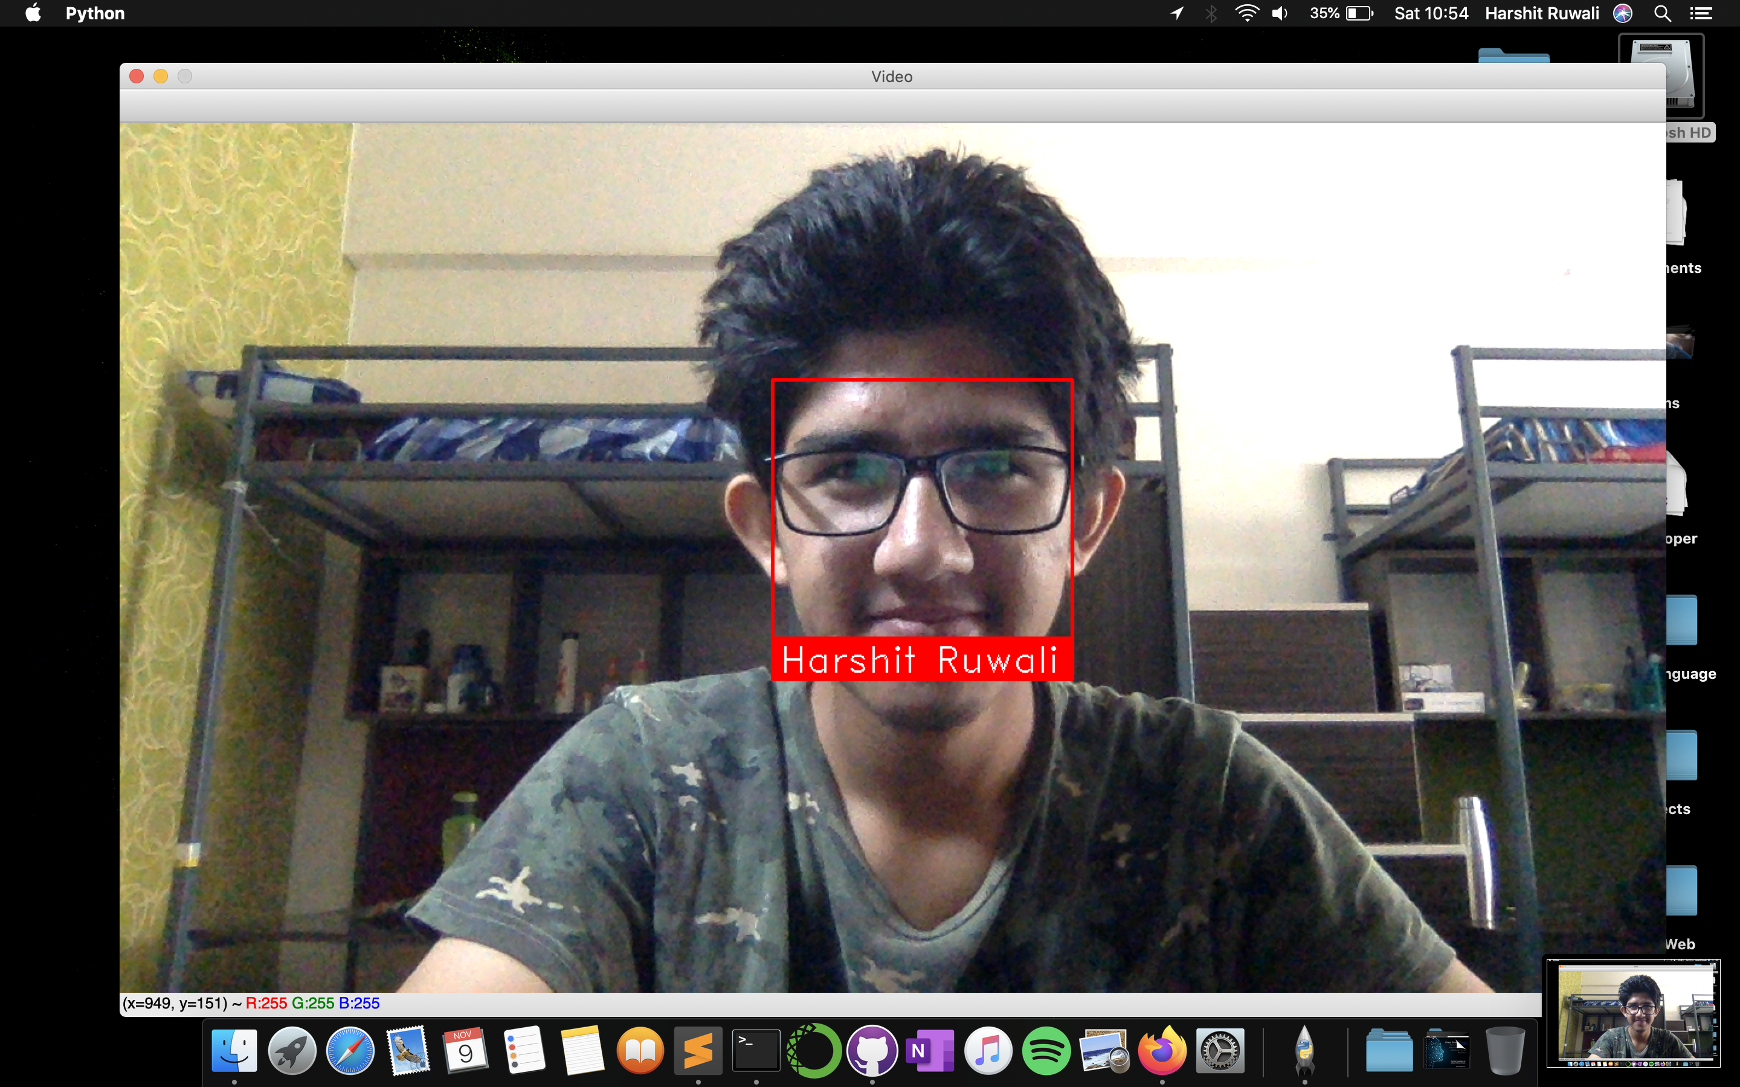Switch to Terminal in the dock
1740x1087 pixels.
click(x=756, y=1051)
